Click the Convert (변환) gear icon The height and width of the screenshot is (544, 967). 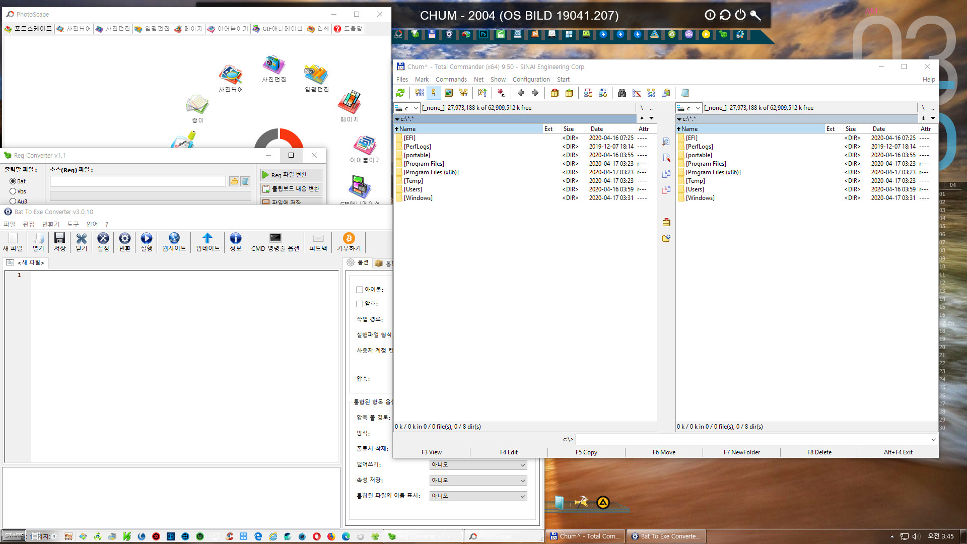125,242
